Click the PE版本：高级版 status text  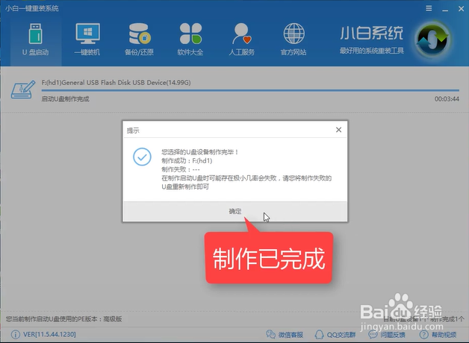pos(63,319)
